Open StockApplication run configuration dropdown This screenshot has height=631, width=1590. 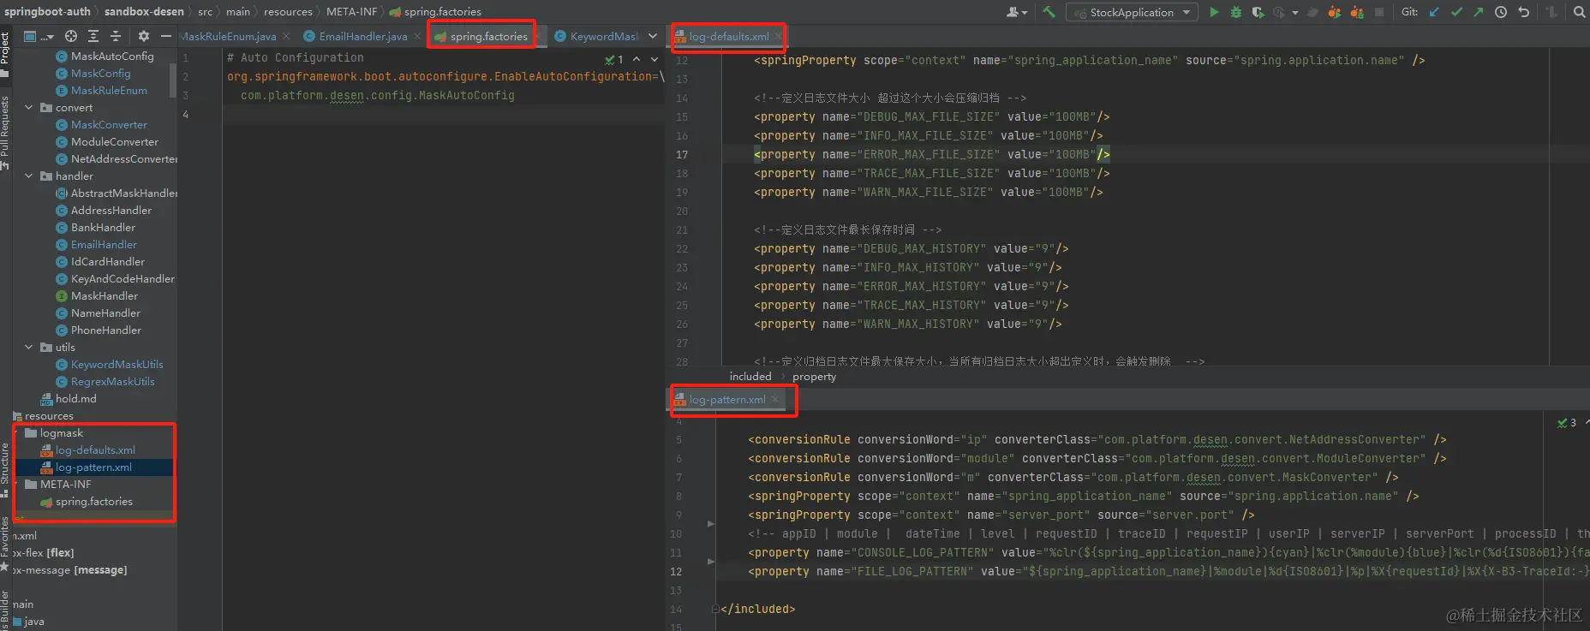[1132, 12]
